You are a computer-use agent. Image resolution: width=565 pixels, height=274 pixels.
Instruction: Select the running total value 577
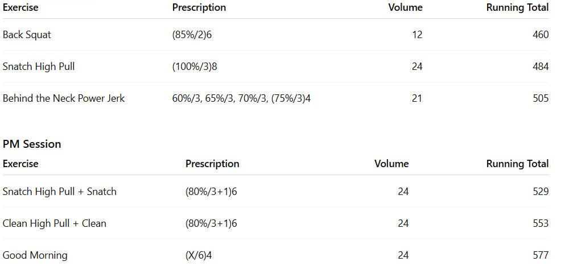pyautogui.click(x=541, y=255)
